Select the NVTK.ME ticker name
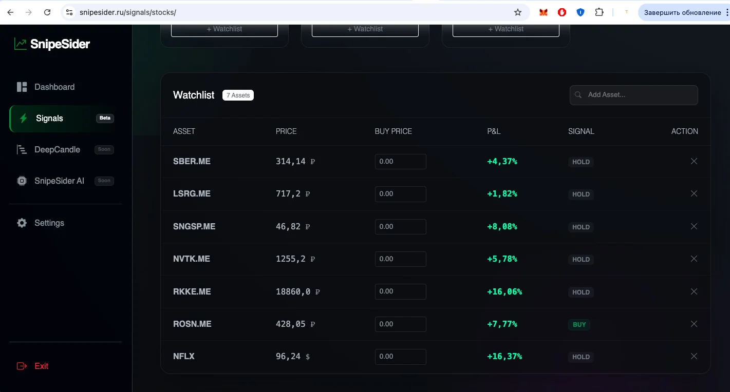 coord(192,259)
